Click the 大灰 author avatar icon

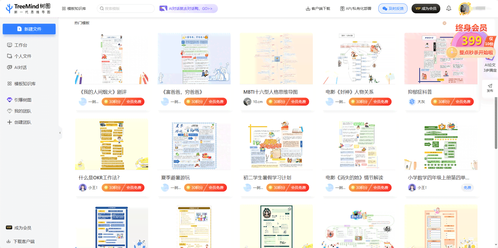pos(412,102)
